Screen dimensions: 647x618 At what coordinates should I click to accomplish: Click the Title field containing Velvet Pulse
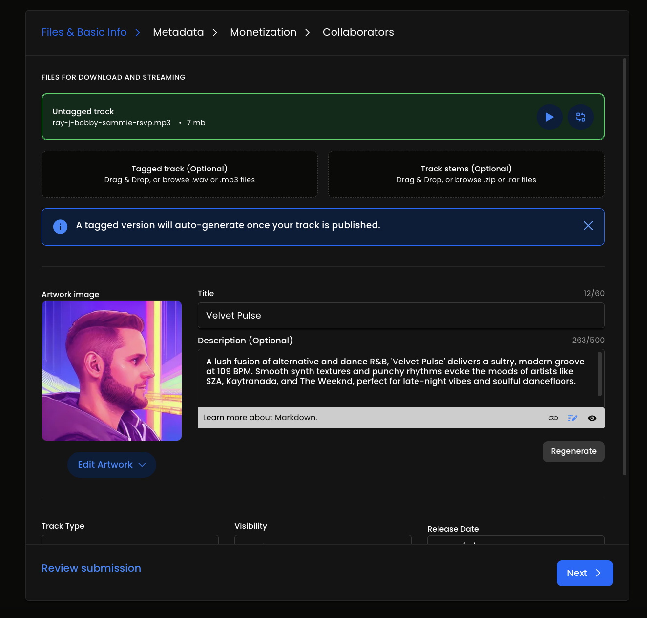[401, 316]
